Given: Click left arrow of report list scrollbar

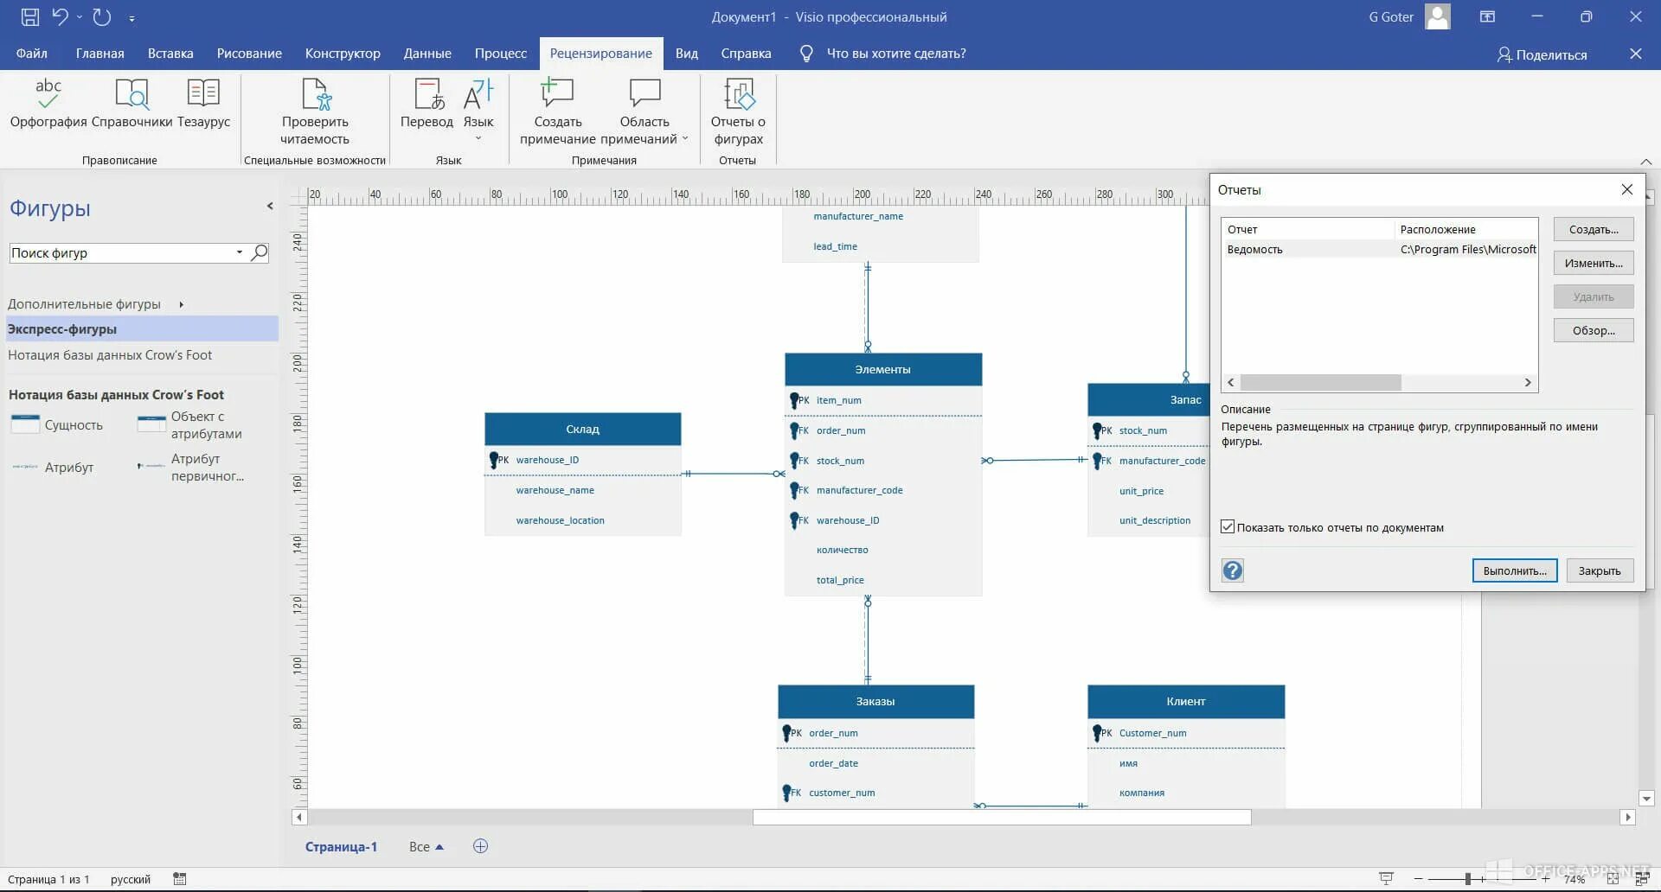Looking at the screenshot, I should coord(1231,383).
